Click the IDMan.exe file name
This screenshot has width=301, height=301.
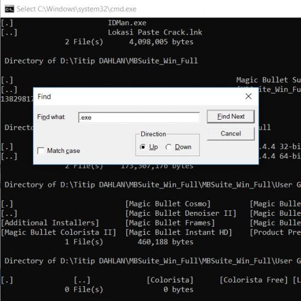[127, 23]
